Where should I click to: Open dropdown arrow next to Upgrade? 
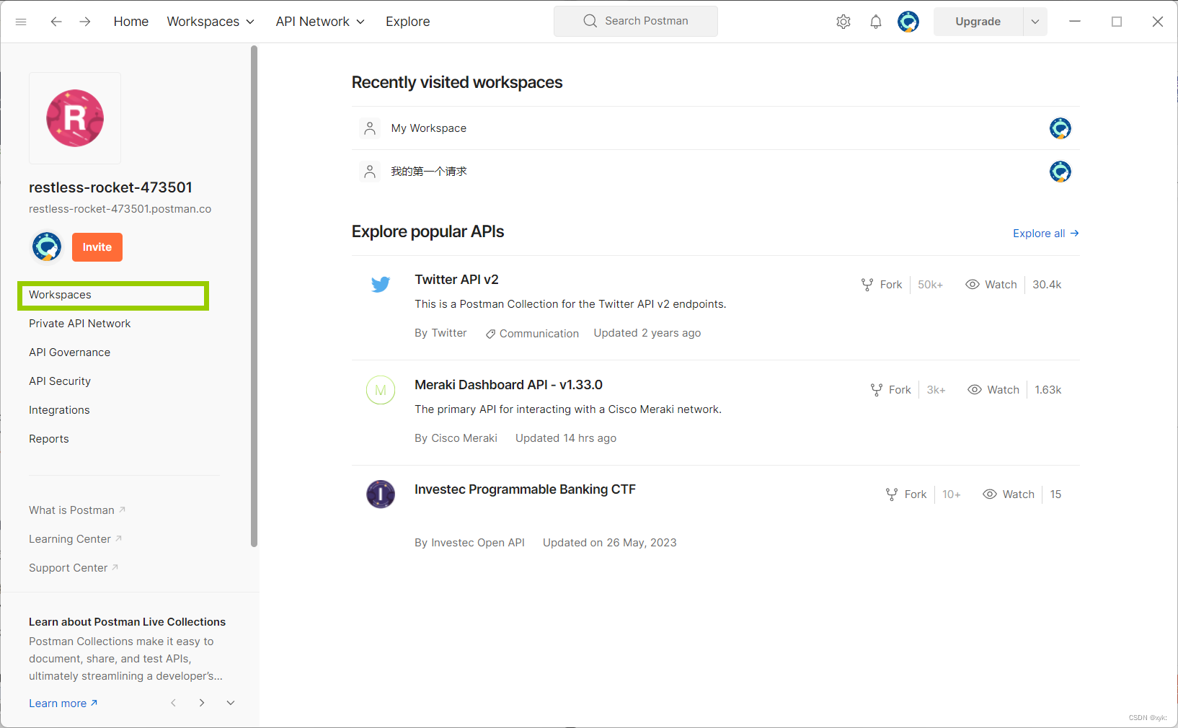pos(1035,22)
